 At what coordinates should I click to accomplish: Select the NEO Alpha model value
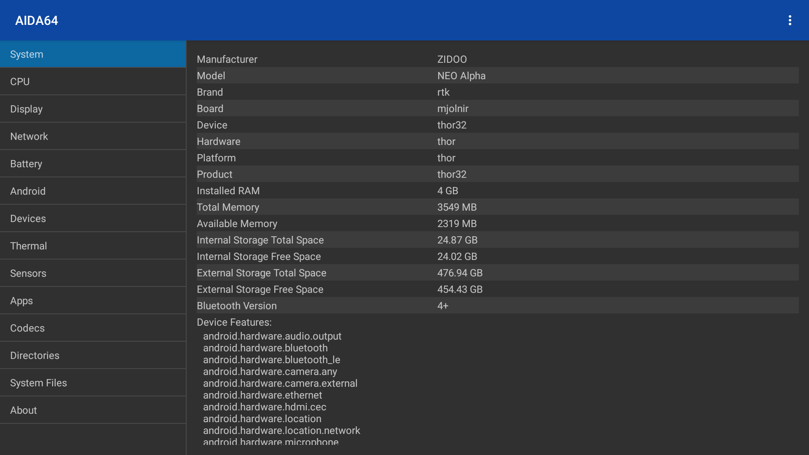[461, 76]
